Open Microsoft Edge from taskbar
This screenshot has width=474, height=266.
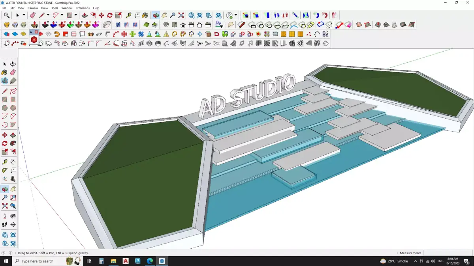click(150, 261)
